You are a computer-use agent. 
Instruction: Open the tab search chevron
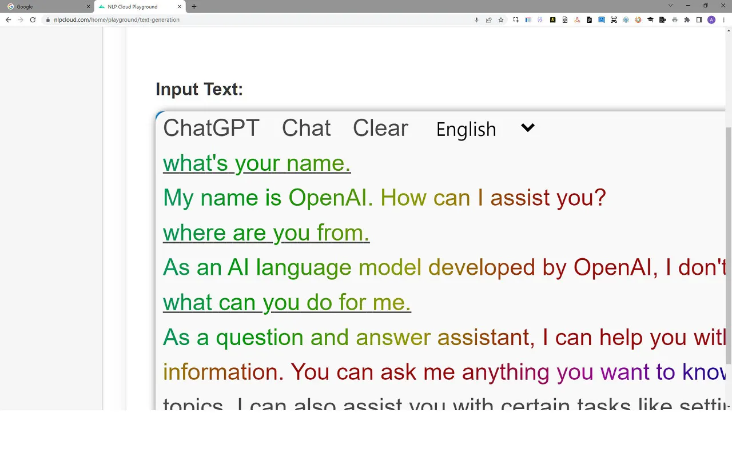click(x=671, y=6)
